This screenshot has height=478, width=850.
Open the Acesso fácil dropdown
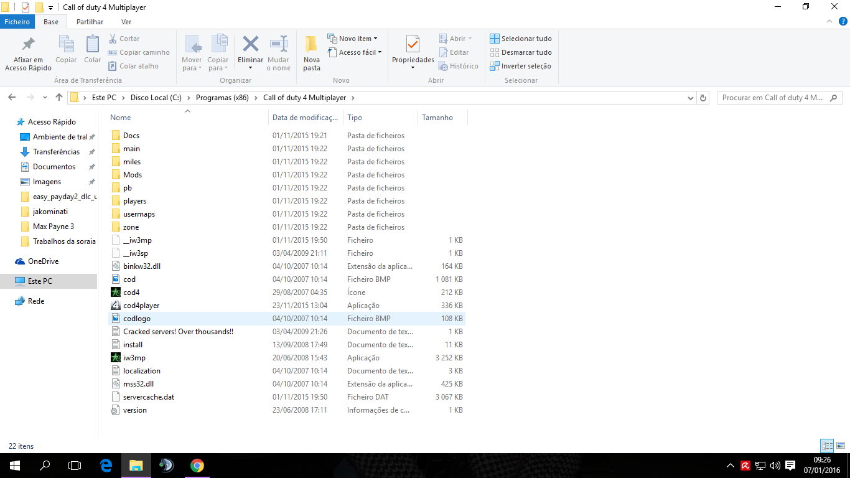coord(355,52)
